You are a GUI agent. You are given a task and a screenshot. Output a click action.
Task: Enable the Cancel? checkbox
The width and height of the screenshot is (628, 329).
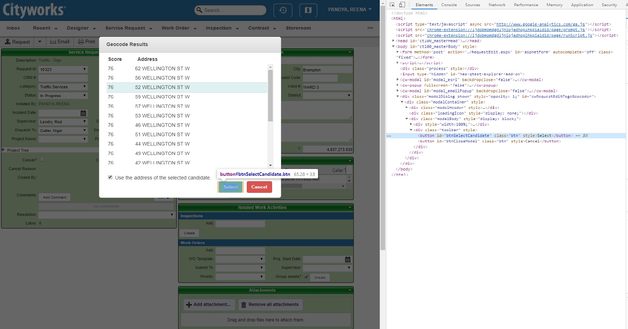coord(42,159)
